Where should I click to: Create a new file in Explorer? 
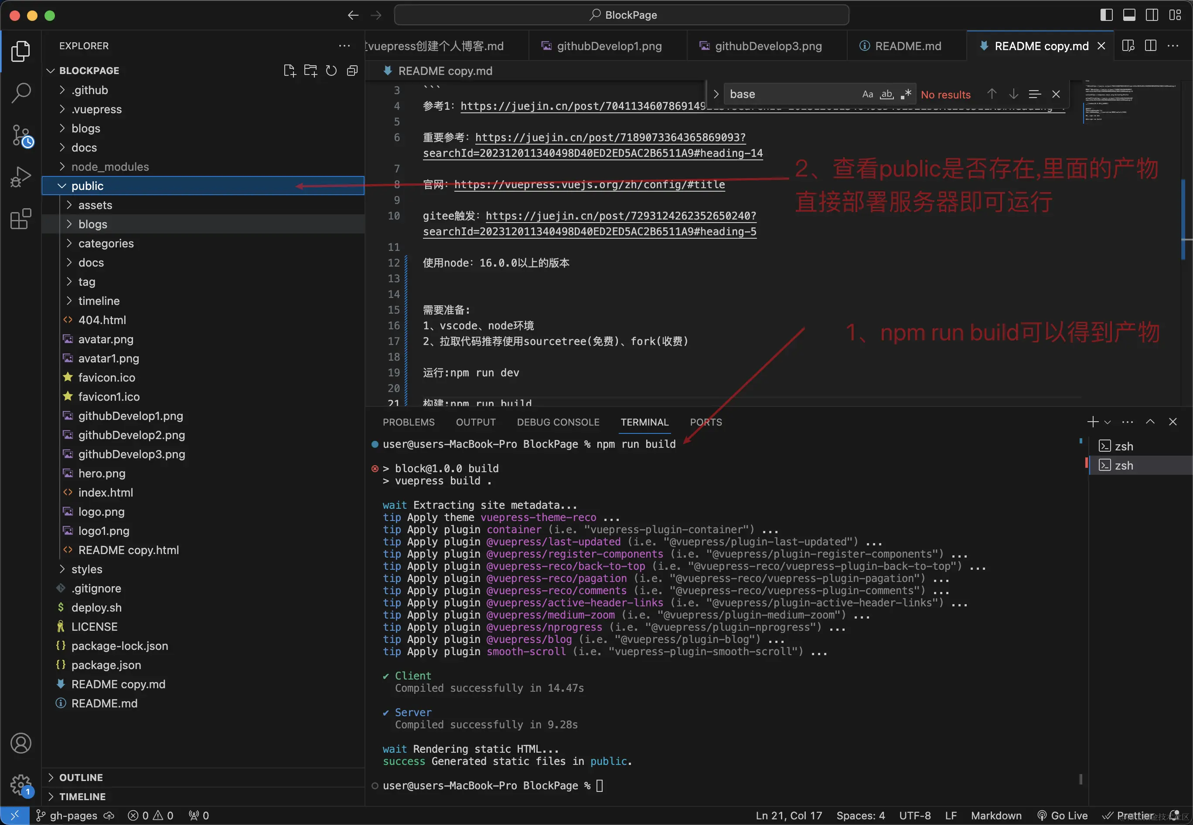point(289,70)
